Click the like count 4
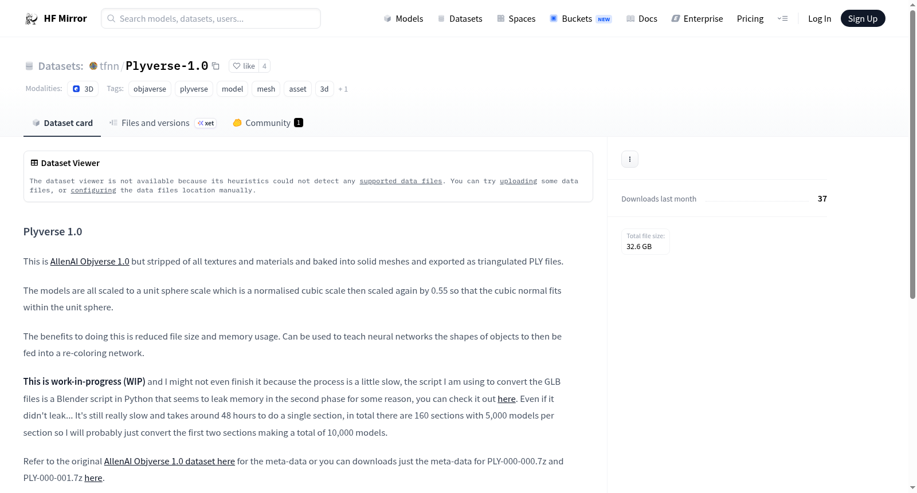 (x=264, y=66)
